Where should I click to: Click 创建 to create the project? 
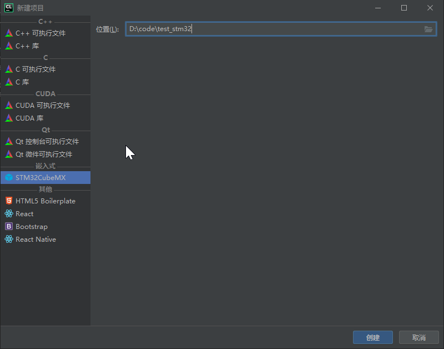[x=372, y=337]
